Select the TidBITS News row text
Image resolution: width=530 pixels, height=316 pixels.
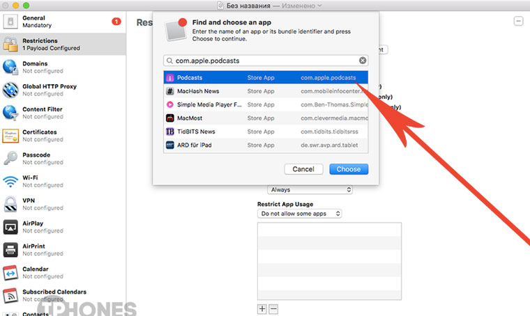[196, 132]
